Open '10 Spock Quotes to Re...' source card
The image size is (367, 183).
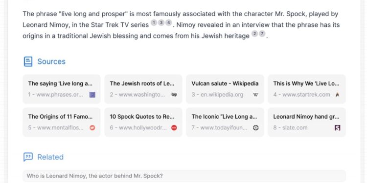[x=143, y=122]
